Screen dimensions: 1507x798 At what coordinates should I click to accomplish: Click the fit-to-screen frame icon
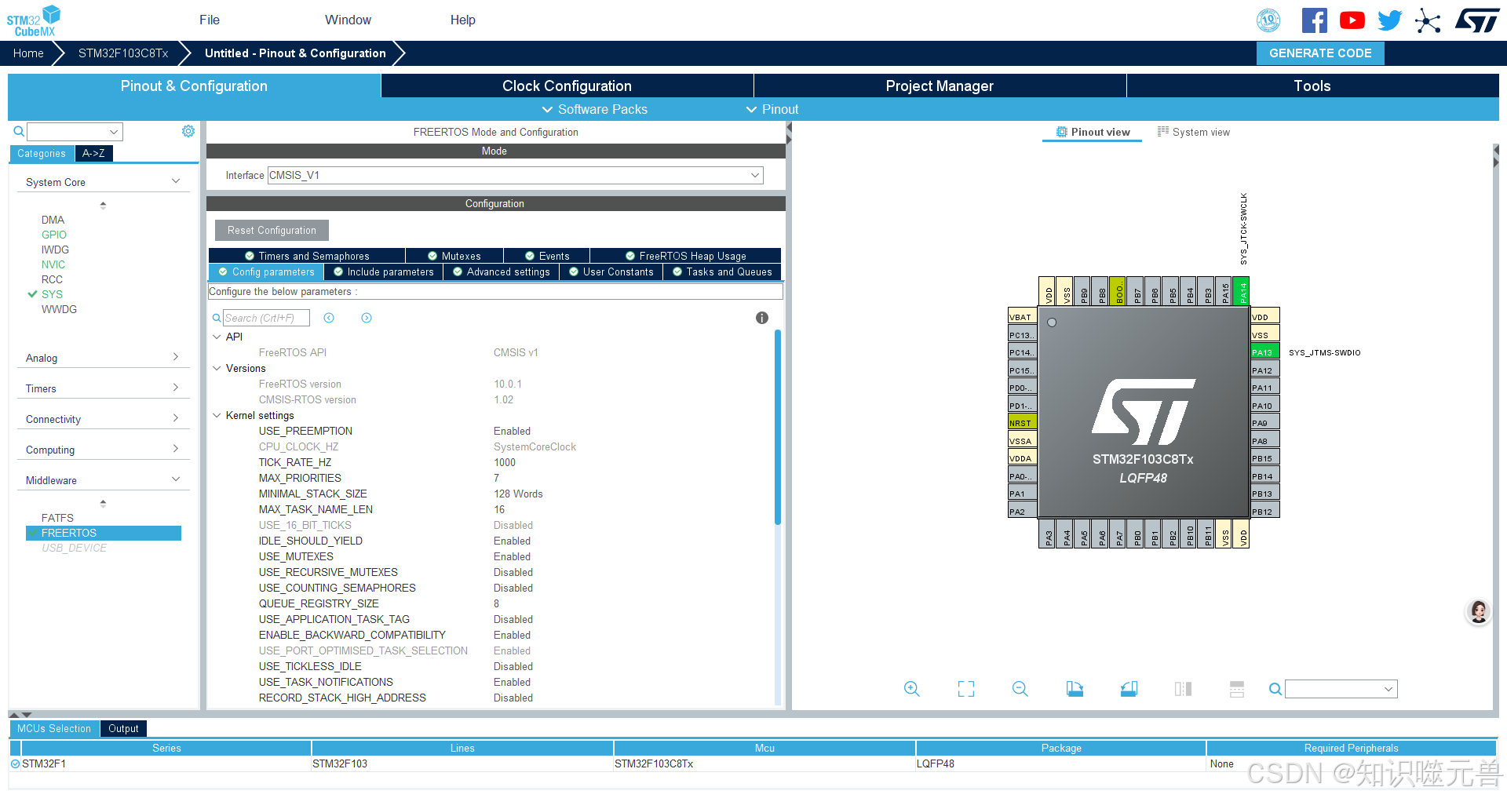click(x=965, y=689)
